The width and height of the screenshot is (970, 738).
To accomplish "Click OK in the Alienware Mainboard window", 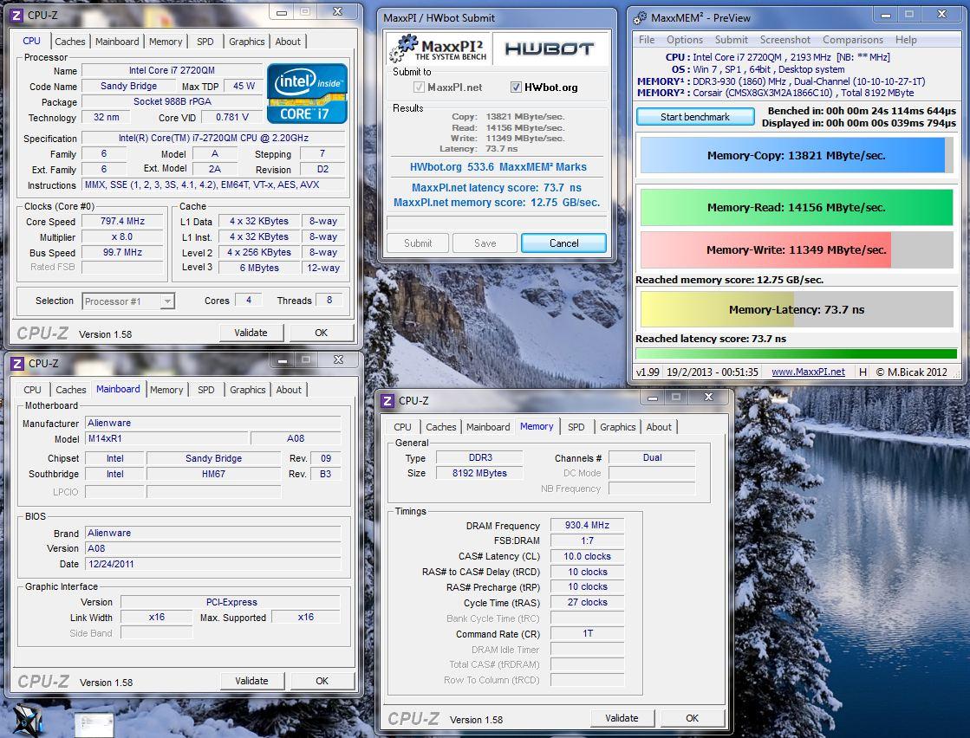I will coord(322,681).
